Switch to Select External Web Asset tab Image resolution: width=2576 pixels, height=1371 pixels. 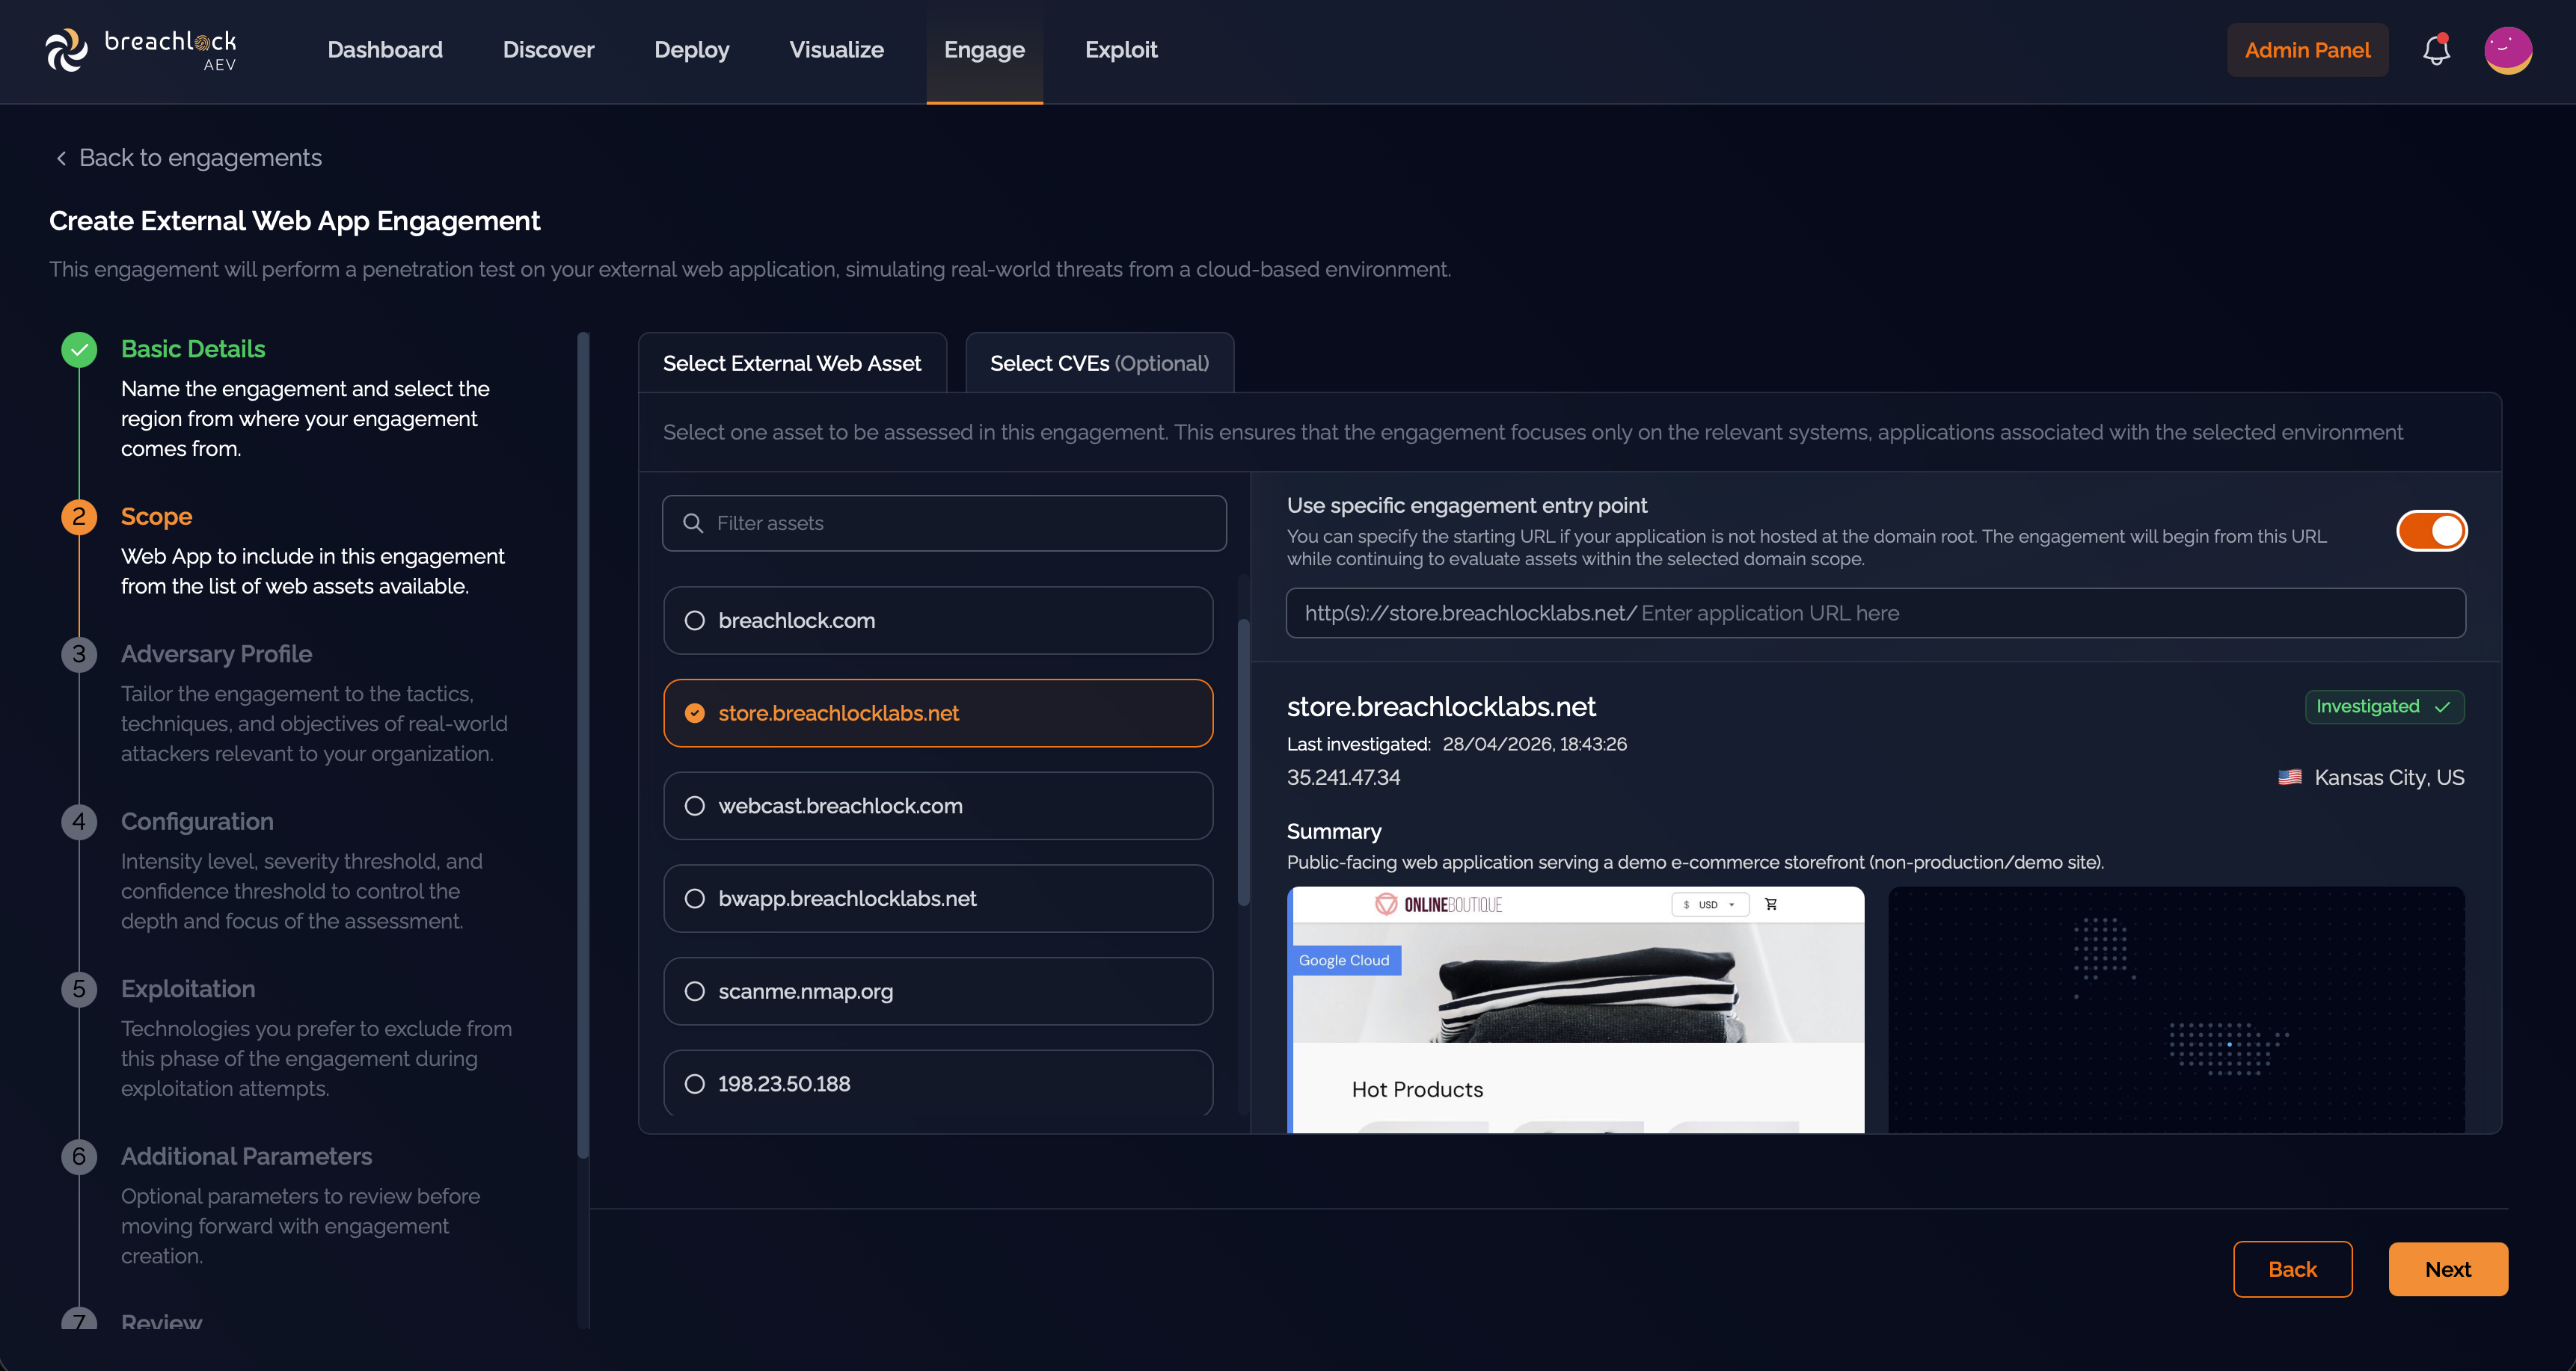(x=792, y=363)
